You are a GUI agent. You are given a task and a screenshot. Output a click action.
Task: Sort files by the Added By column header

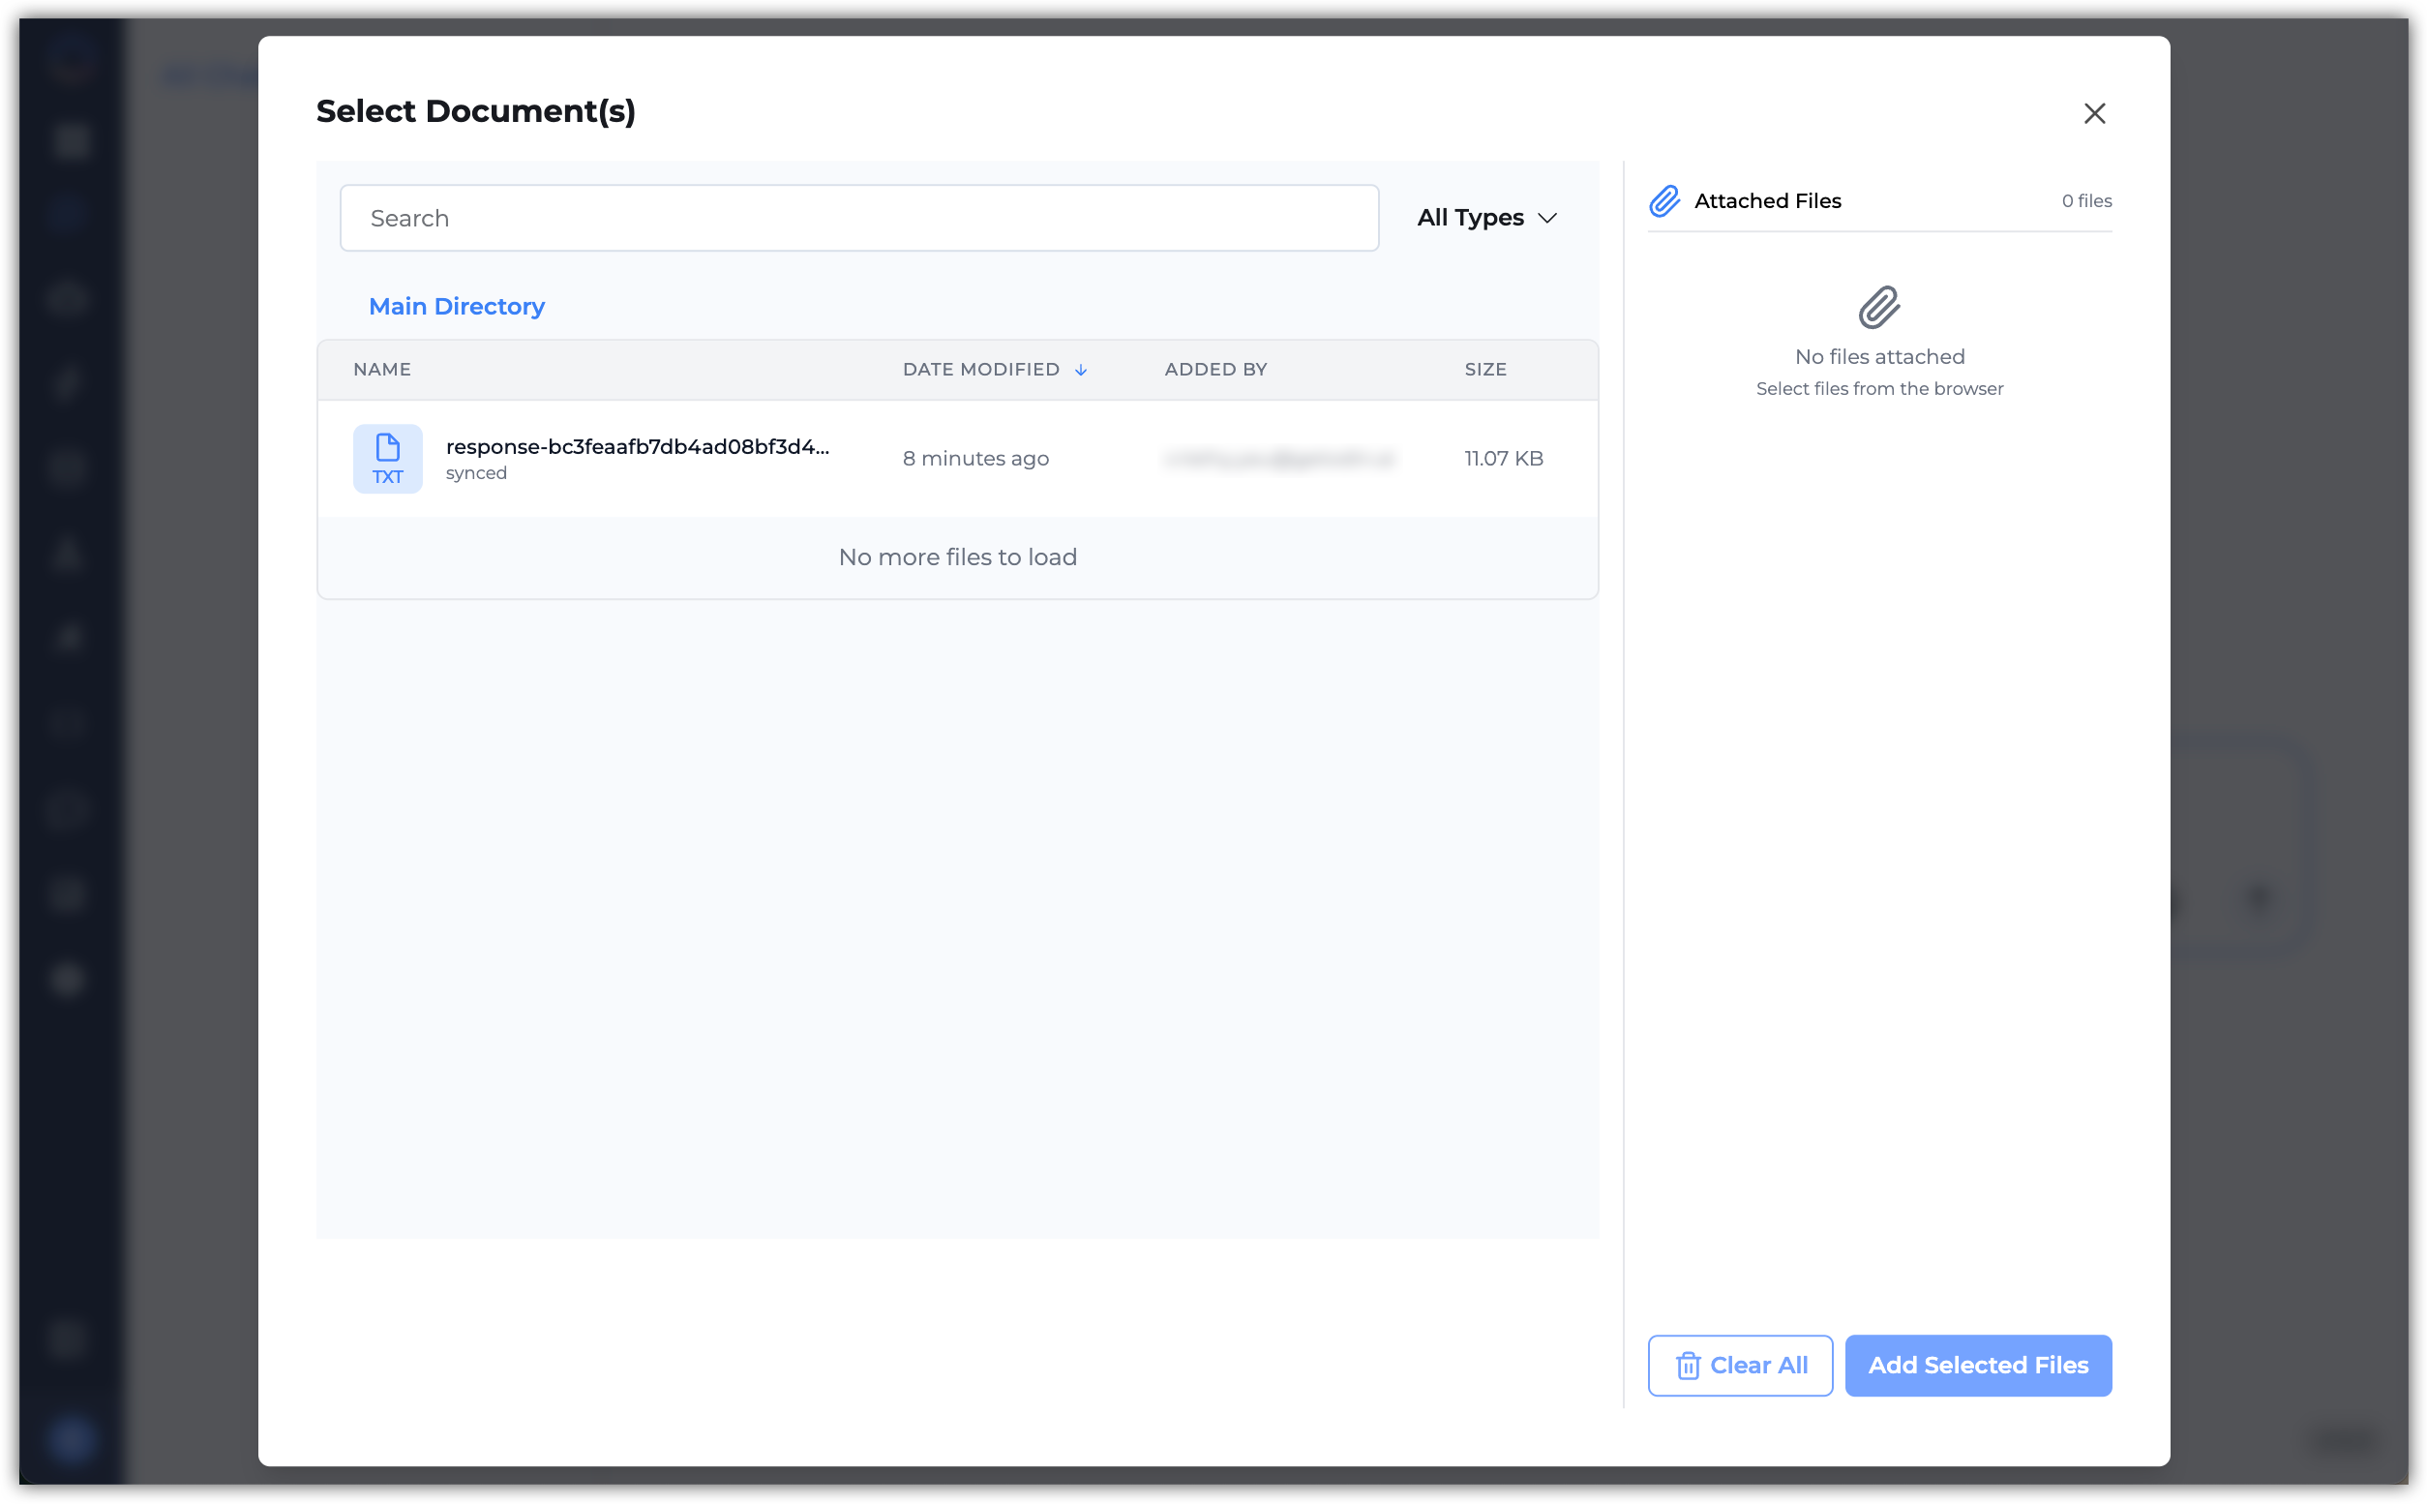click(1215, 369)
